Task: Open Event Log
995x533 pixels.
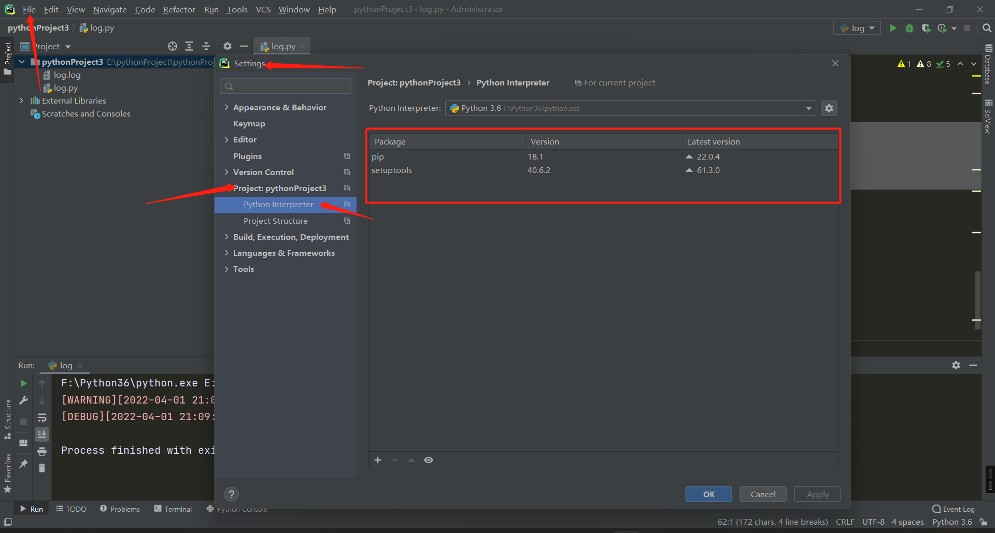Action: [954, 509]
